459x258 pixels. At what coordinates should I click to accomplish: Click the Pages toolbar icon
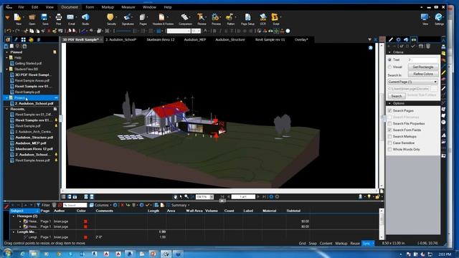(x=143, y=17)
